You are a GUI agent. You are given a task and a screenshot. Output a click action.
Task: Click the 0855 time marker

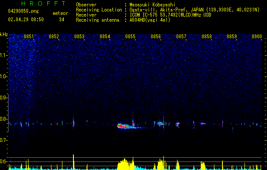tap(130, 37)
